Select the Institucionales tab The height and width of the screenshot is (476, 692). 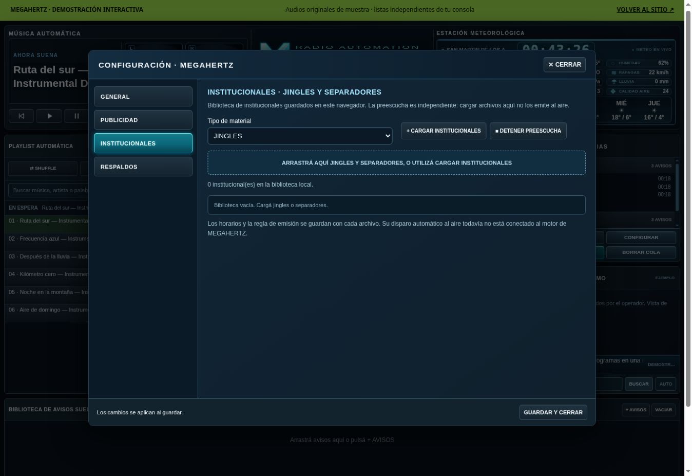click(x=143, y=143)
